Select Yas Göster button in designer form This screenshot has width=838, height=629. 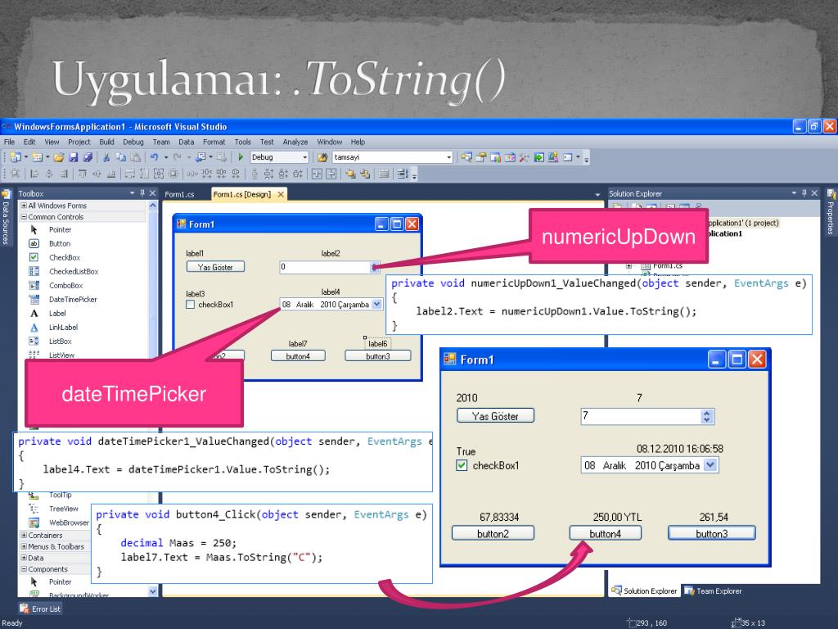click(x=215, y=267)
